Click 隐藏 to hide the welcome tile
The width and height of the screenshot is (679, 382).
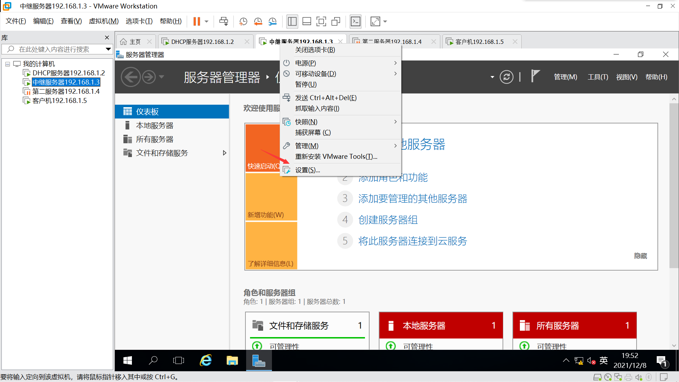pyautogui.click(x=640, y=256)
